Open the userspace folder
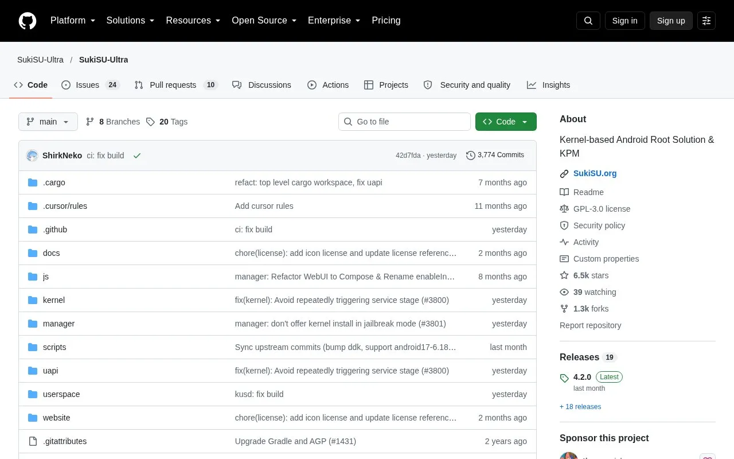This screenshot has width=734, height=459. 61,394
